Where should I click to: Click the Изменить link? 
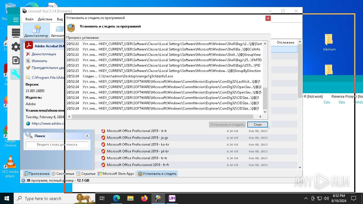pos(39,61)
